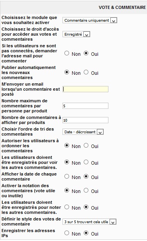
Task: Open the '3 sur 5 trouvent cela utile' dropdown
Action: pos(90,222)
